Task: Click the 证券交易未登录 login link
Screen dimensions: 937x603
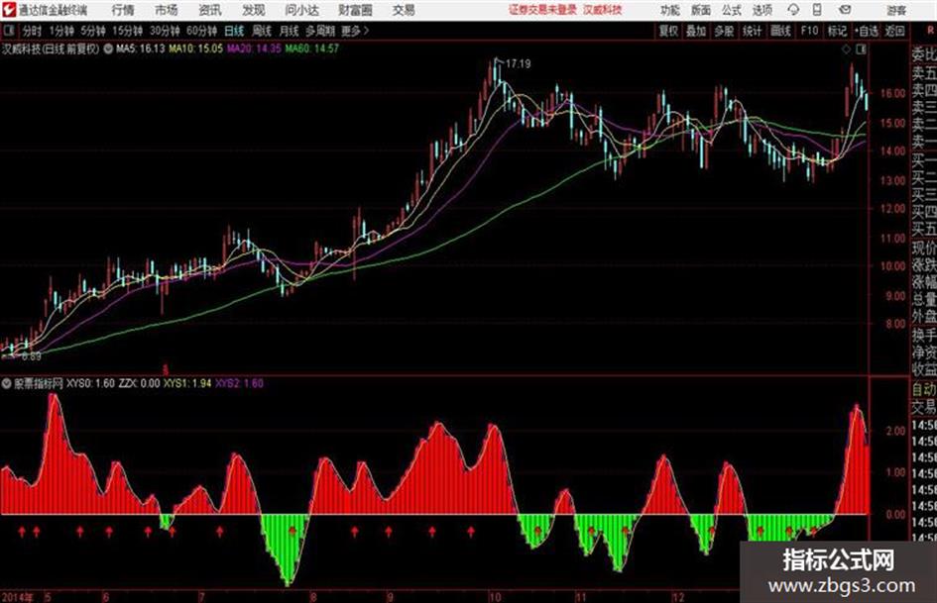Action: point(542,10)
